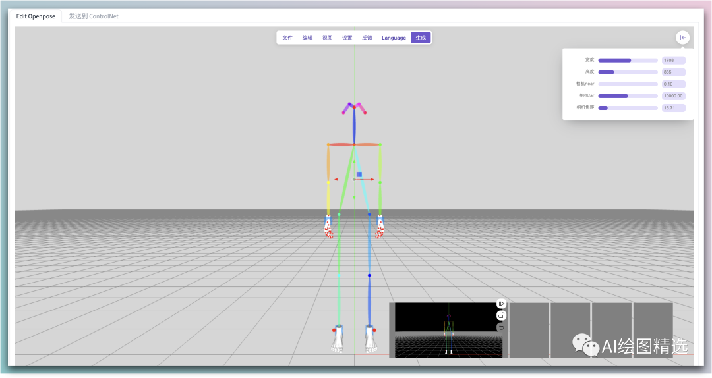Open the 编辑 menu
Image resolution: width=712 pixels, height=378 pixels.
pyautogui.click(x=307, y=38)
